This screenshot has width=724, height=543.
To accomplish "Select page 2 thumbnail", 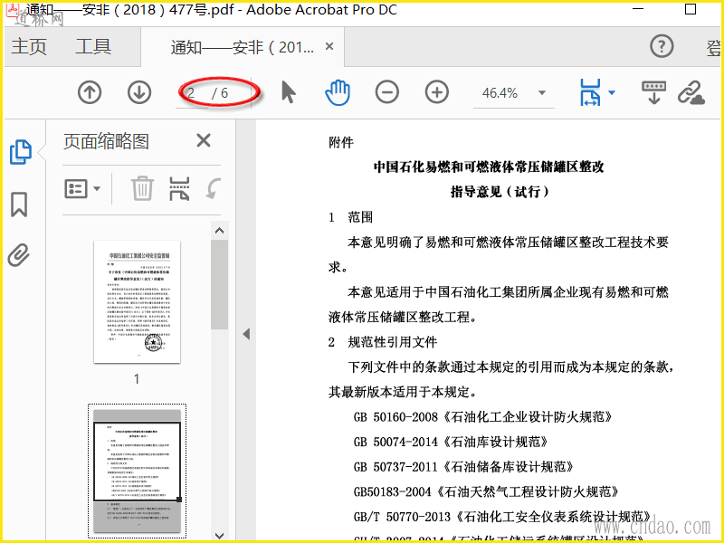I will tap(138, 471).
